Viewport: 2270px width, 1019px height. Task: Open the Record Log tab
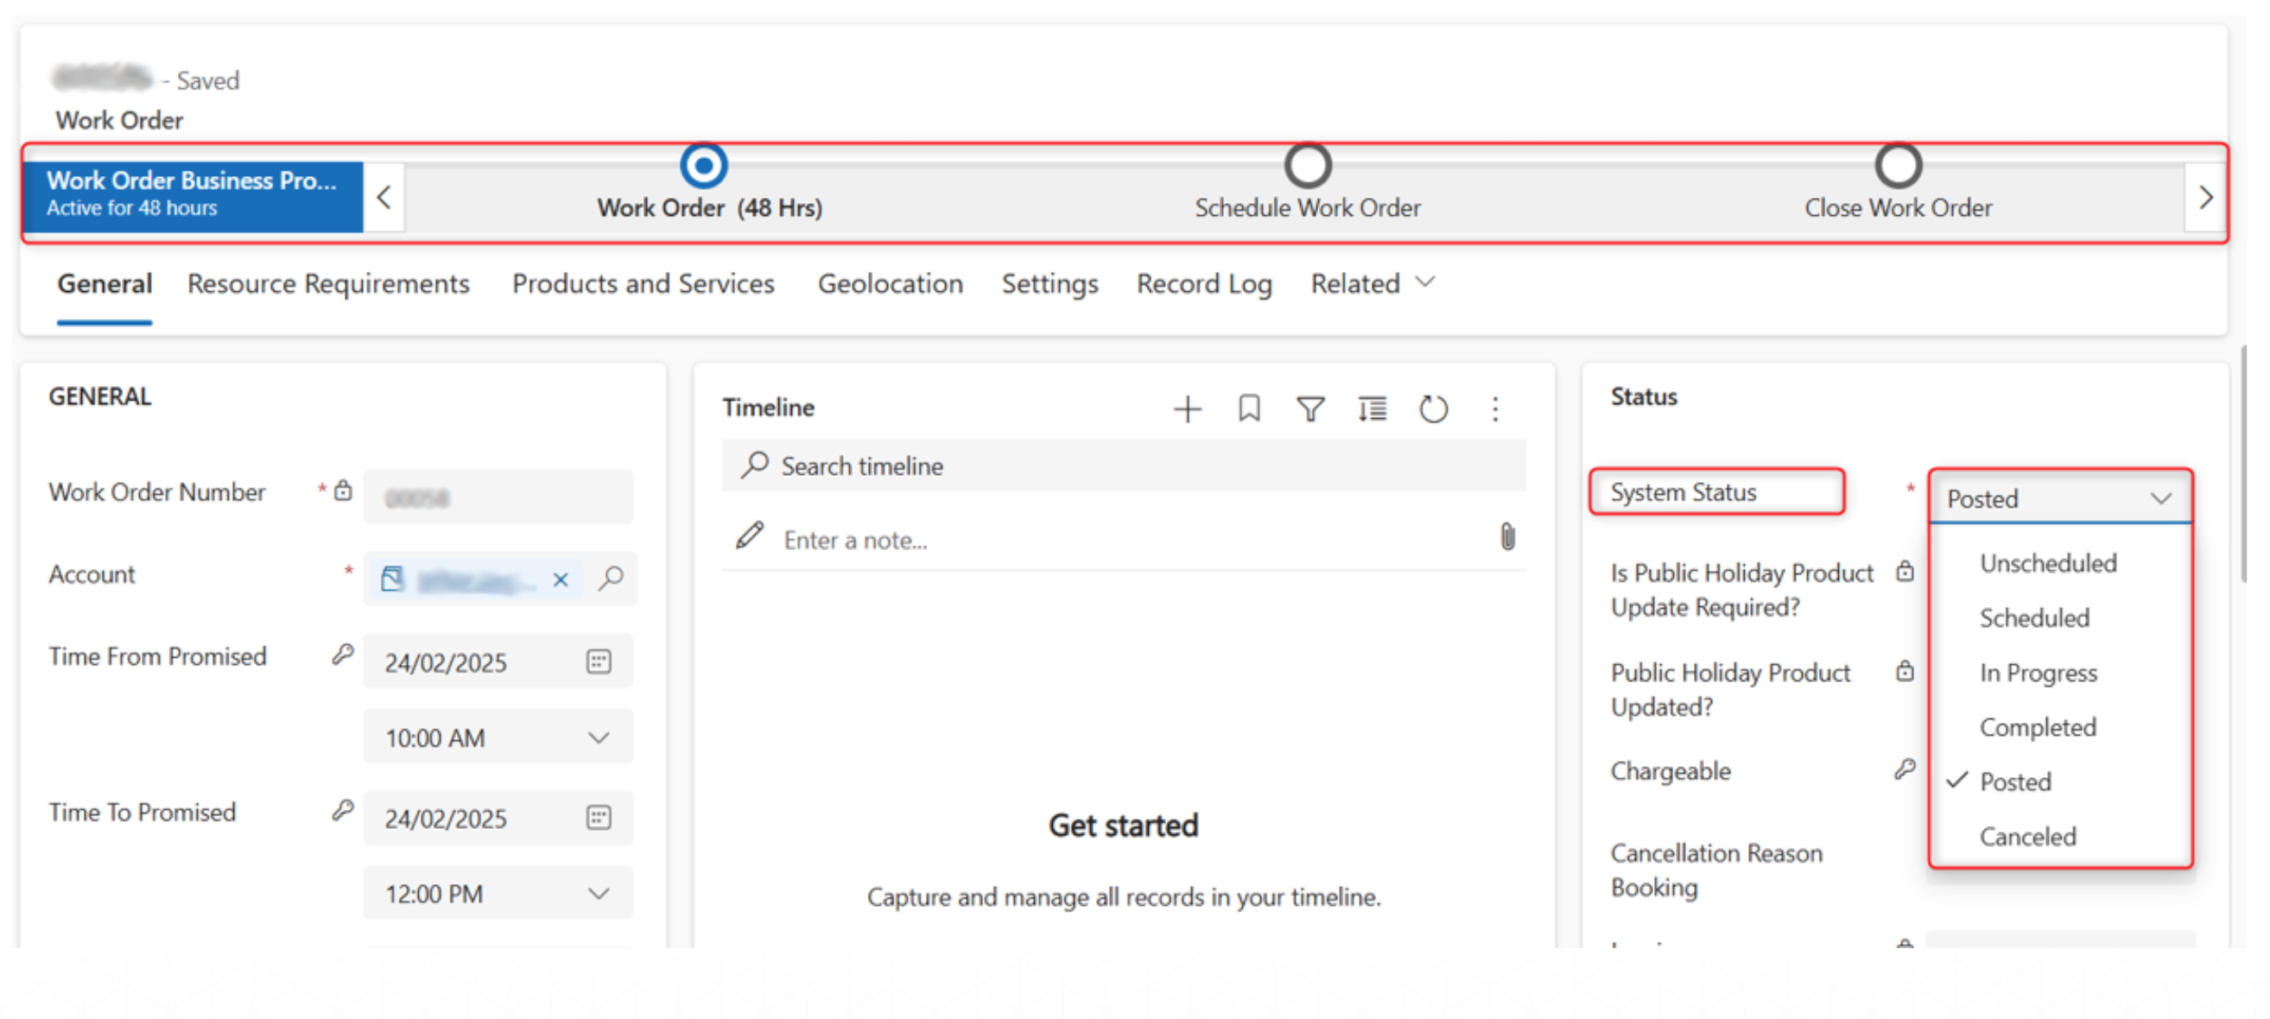click(1204, 283)
